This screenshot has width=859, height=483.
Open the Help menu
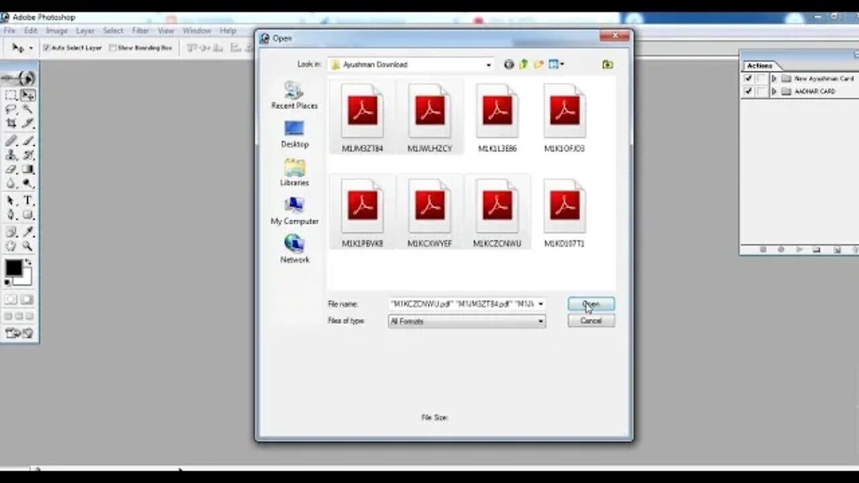point(228,30)
